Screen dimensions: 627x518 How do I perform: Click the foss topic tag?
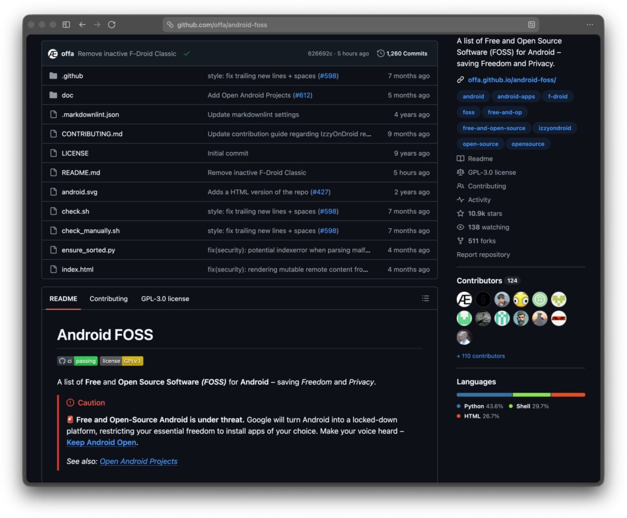pos(469,112)
